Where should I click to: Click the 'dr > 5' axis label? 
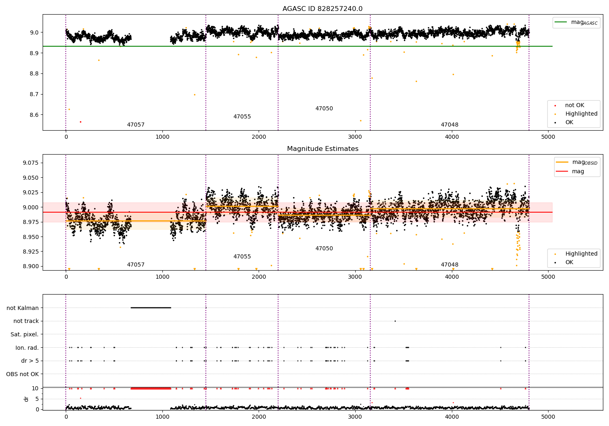30,361
